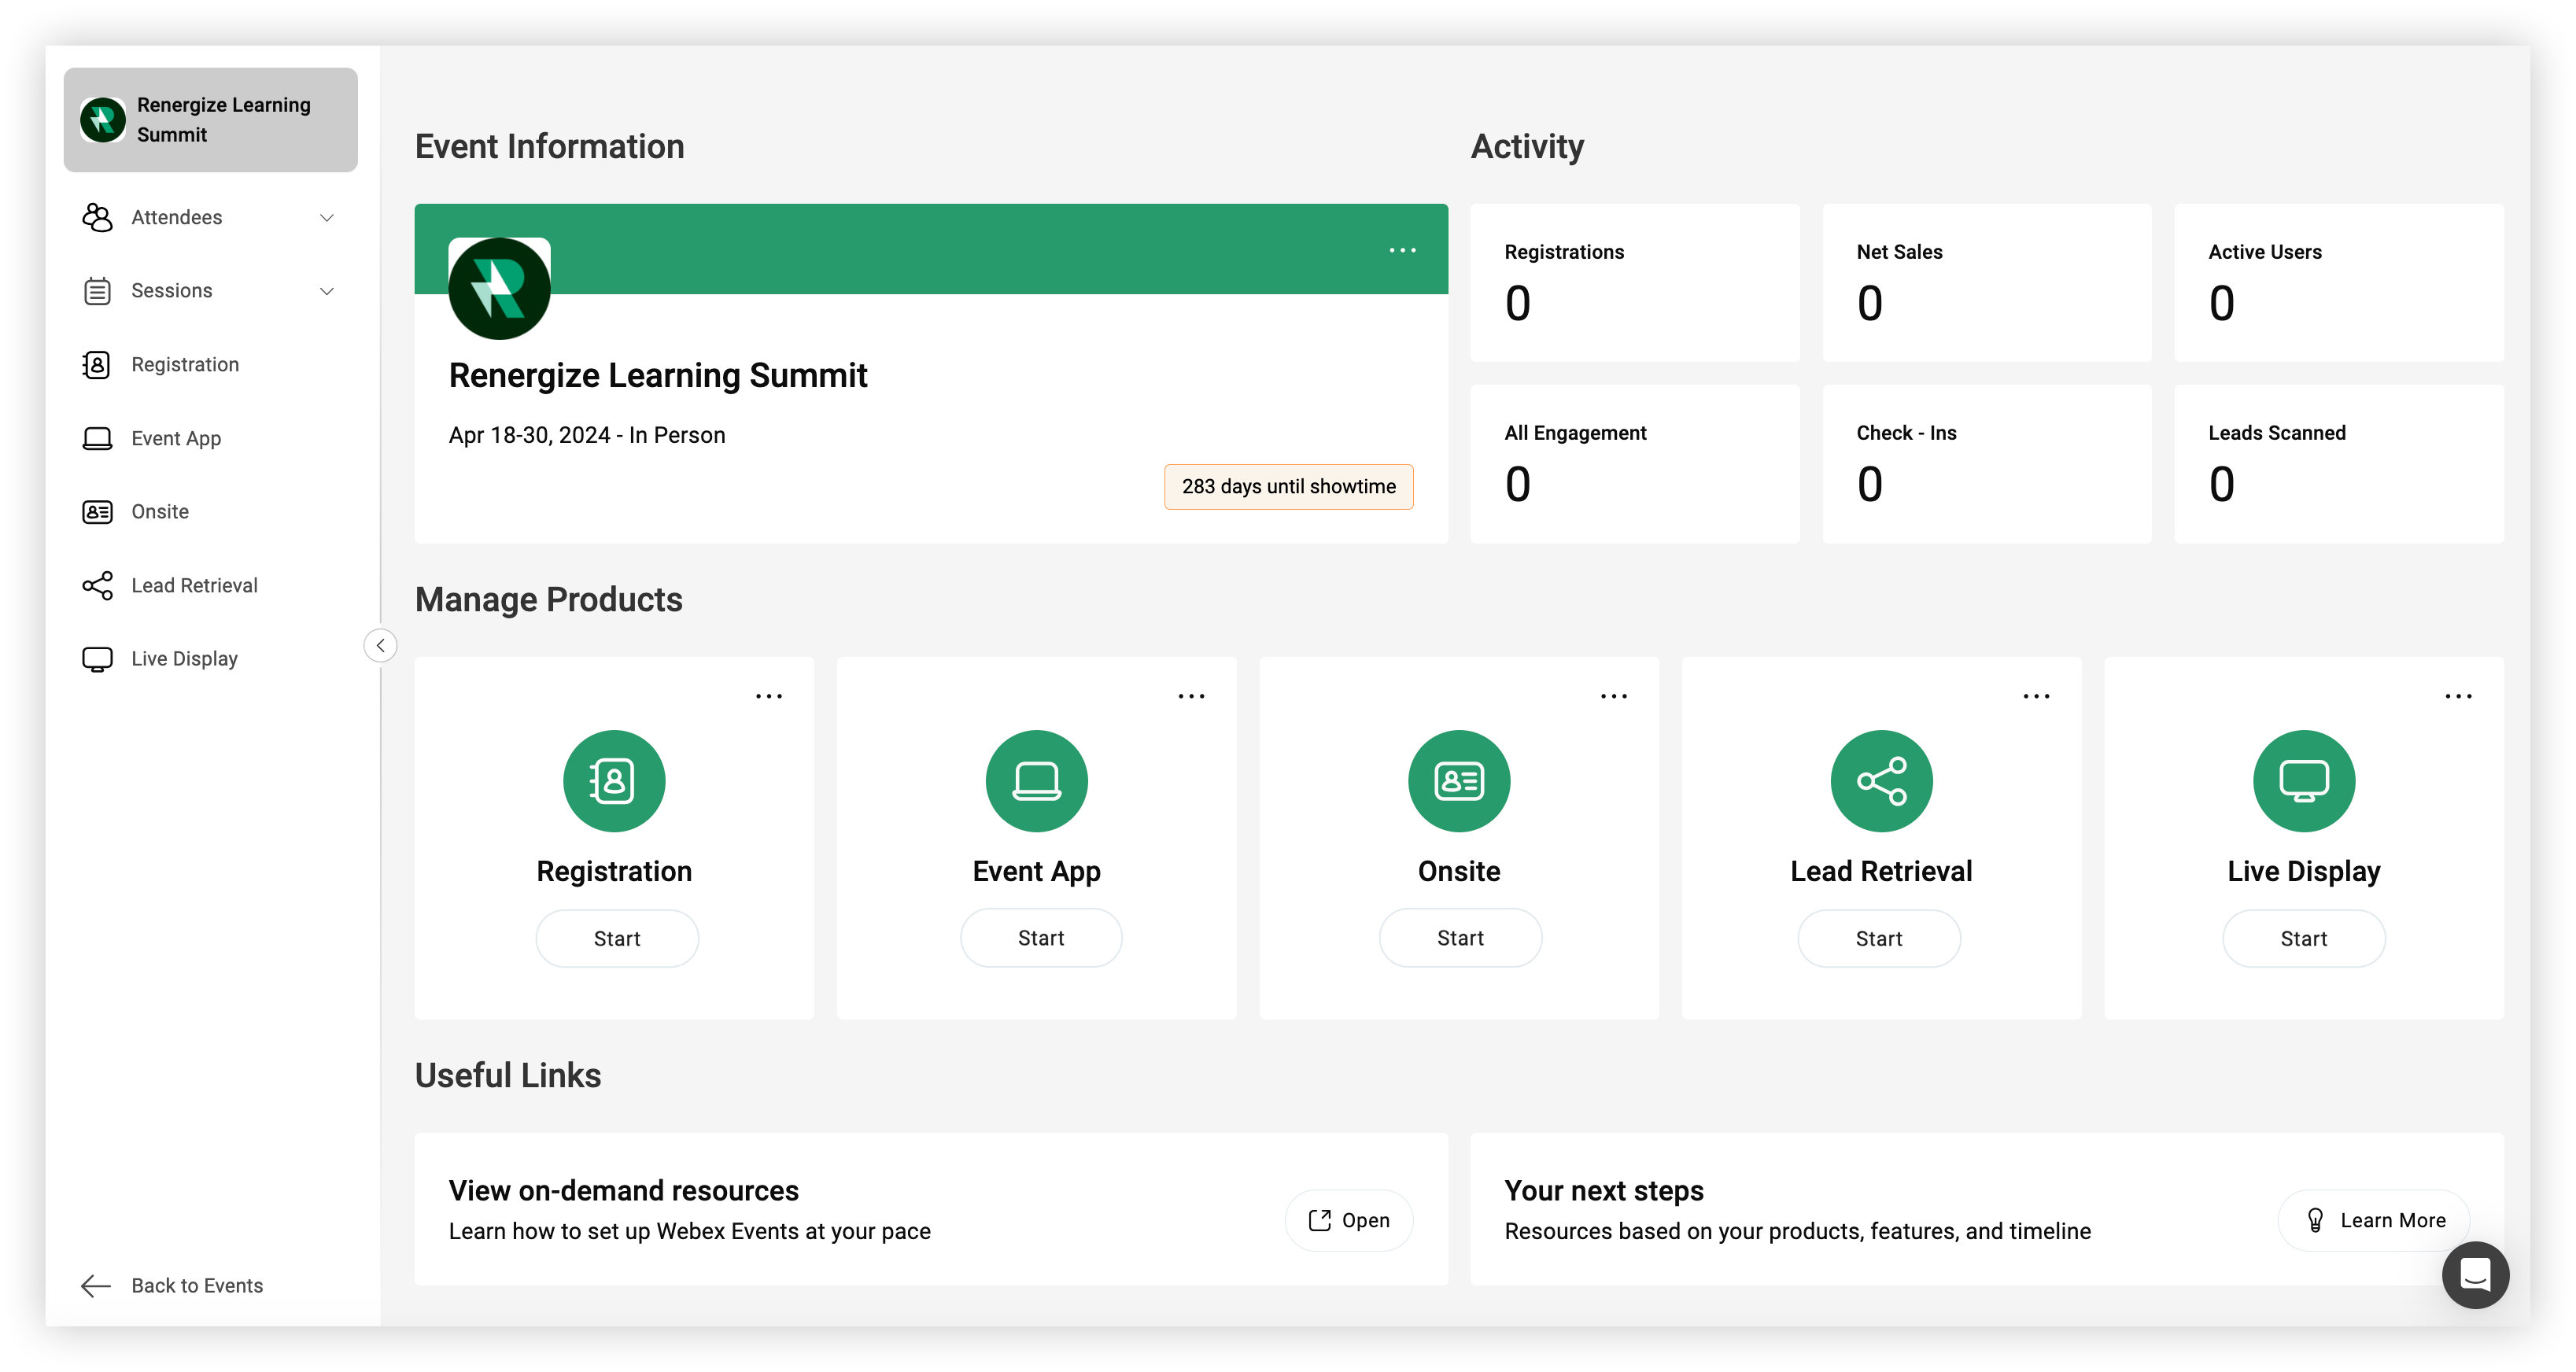Go to Lead Retrieval in the sidebar
This screenshot has height=1372, width=2576.
tap(210, 585)
